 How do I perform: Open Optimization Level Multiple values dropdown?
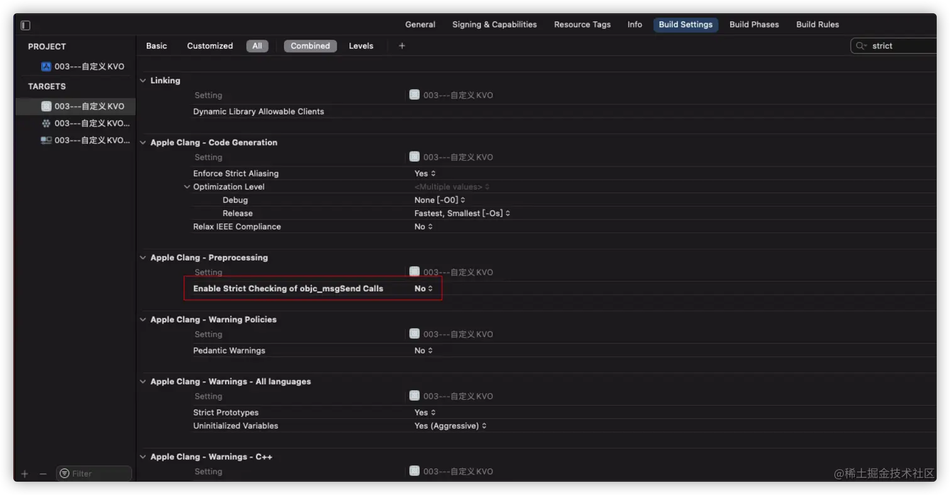[452, 187]
